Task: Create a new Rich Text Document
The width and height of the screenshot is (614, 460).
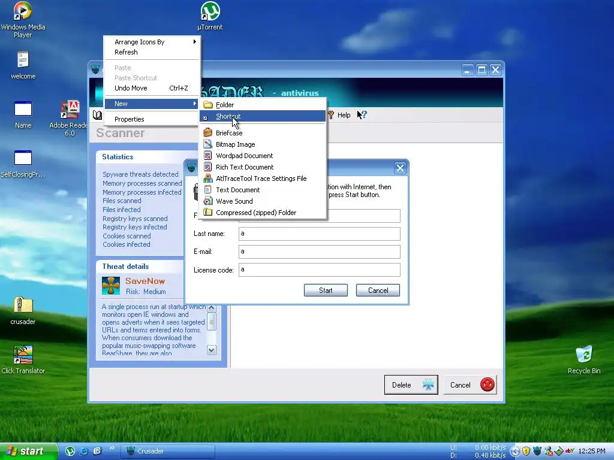Action: [263, 167]
